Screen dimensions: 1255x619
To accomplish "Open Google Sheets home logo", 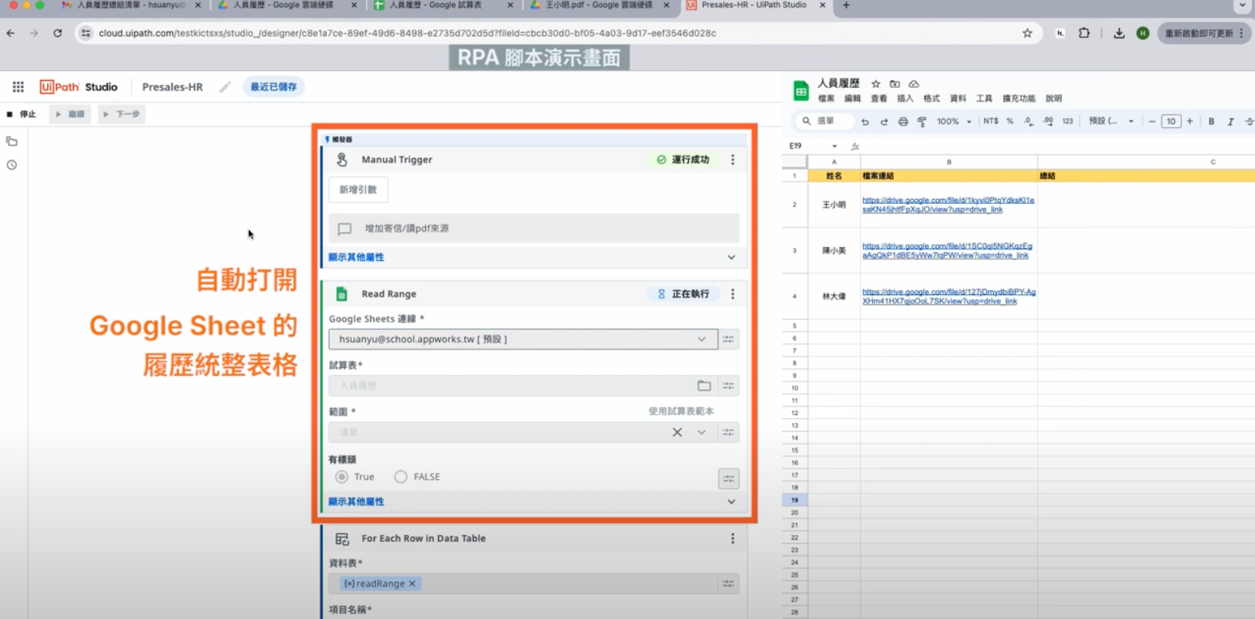I will pyautogui.click(x=801, y=91).
